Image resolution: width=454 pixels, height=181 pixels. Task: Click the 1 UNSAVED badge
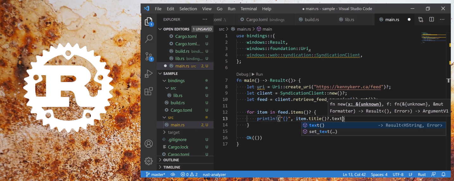pos(202,29)
